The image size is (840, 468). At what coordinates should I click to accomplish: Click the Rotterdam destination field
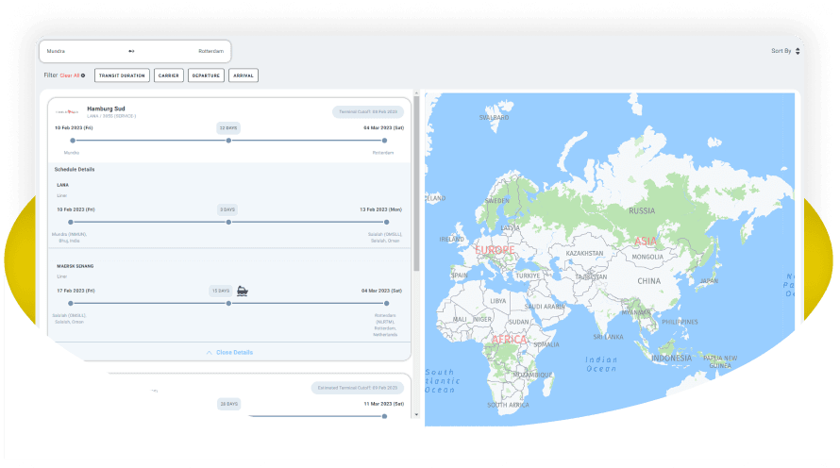coord(210,51)
